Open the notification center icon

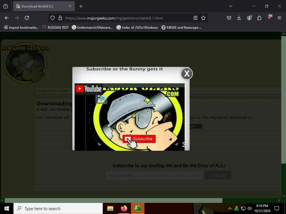(x=277, y=208)
